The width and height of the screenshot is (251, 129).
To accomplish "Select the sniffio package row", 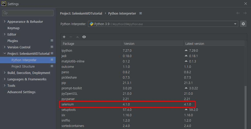I will 153,121.
